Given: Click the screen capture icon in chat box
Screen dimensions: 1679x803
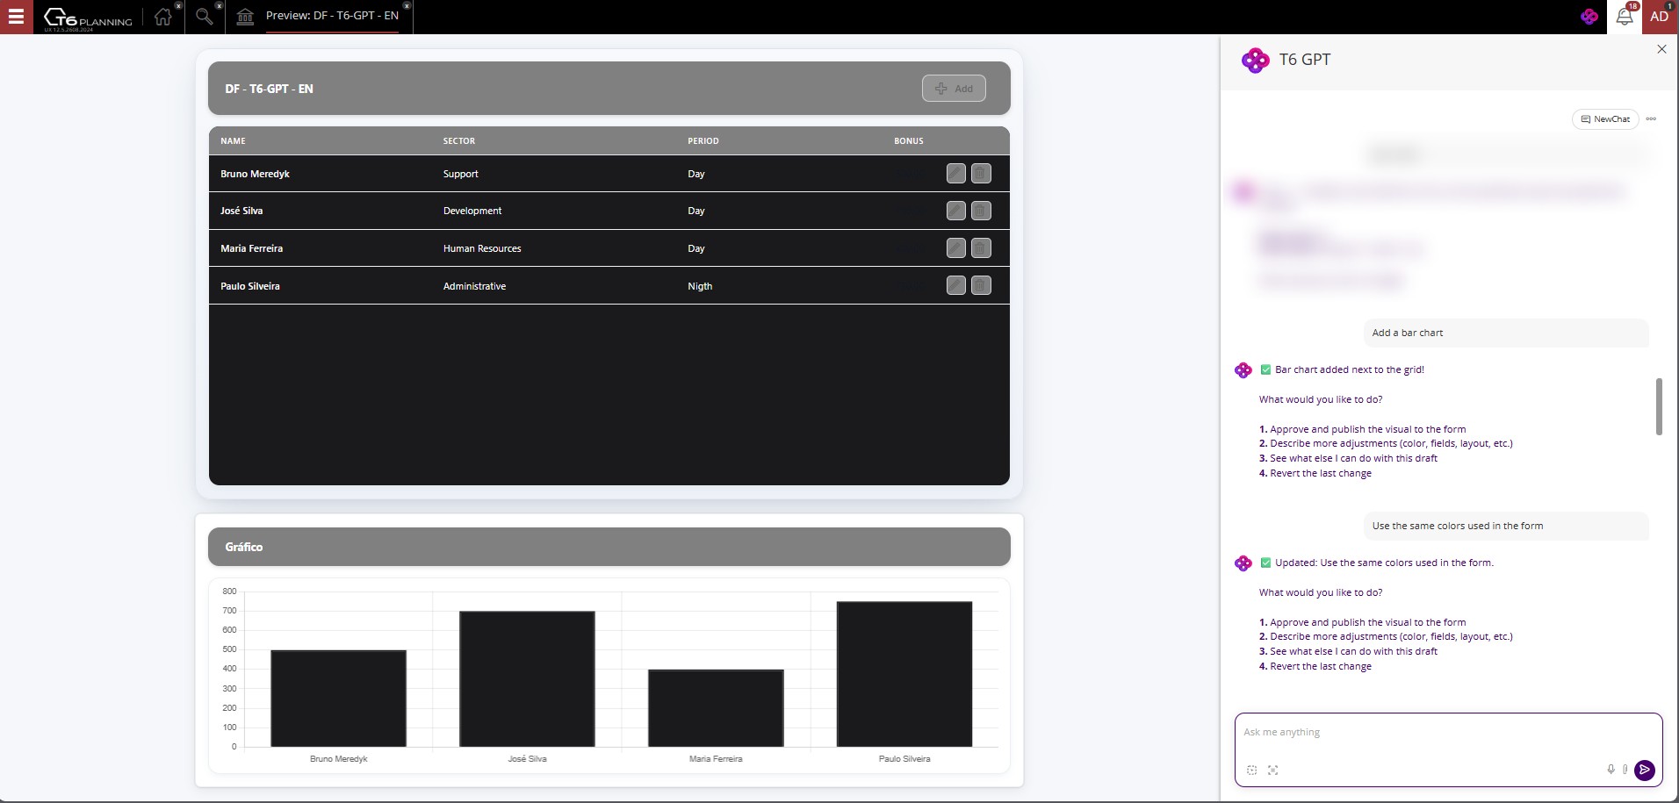Looking at the screenshot, I should [x=1272, y=770].
